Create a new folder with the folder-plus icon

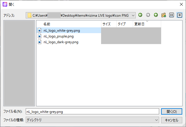(163, 15)
